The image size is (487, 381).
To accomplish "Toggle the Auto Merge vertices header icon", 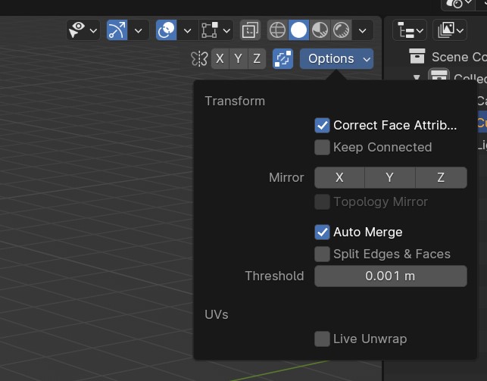I will 283,58.
